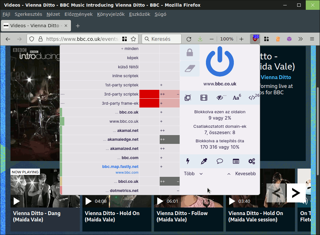Click the Vienna Ditto artist link

276,77
